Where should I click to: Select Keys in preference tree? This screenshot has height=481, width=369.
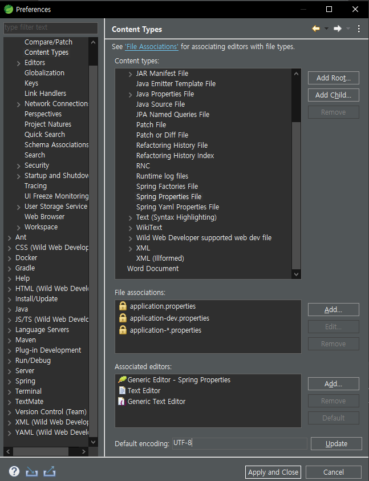(x=31, y=83)
